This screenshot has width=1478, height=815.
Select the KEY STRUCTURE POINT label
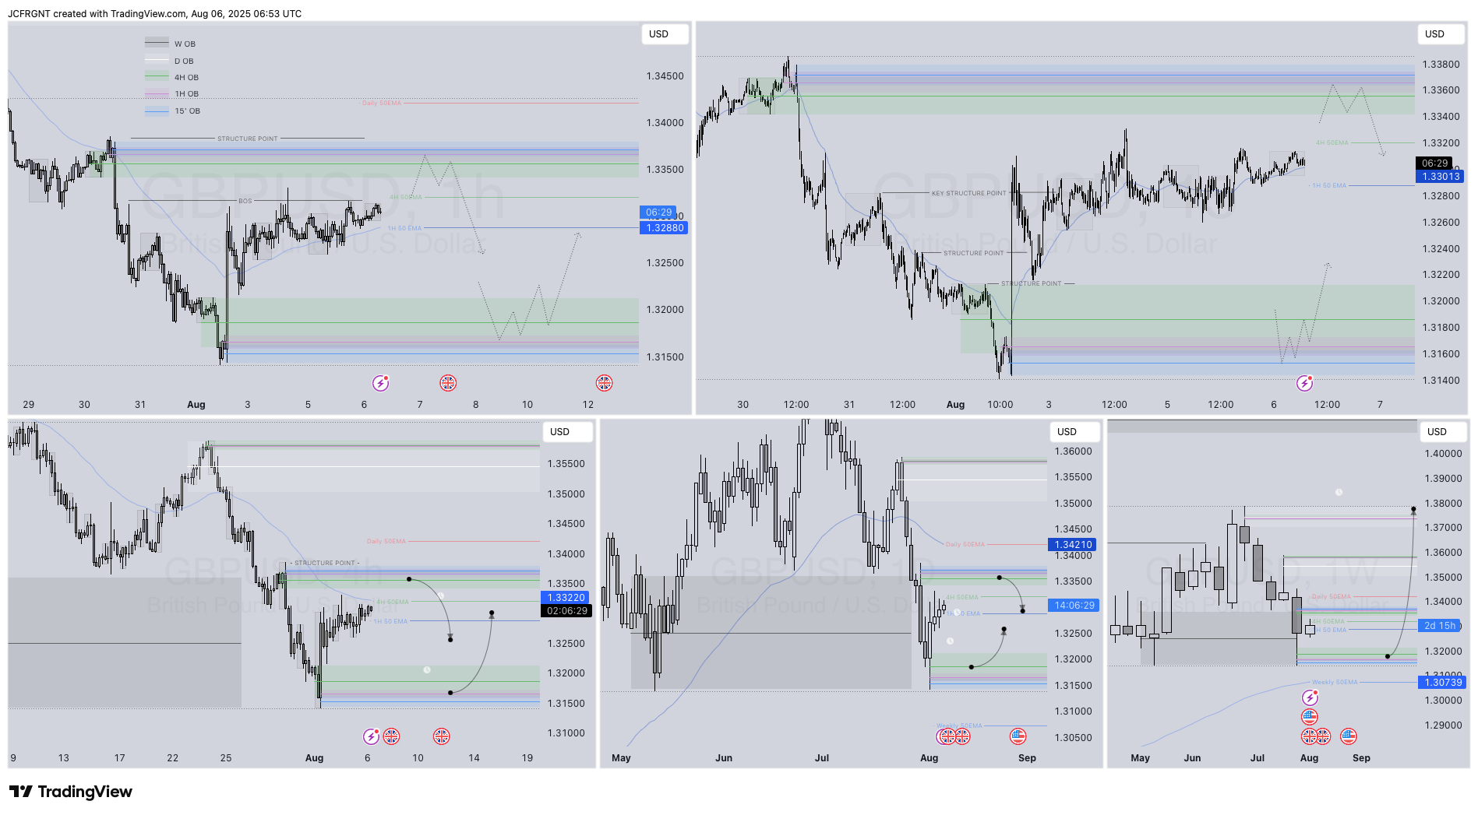(x=969, y=193)
